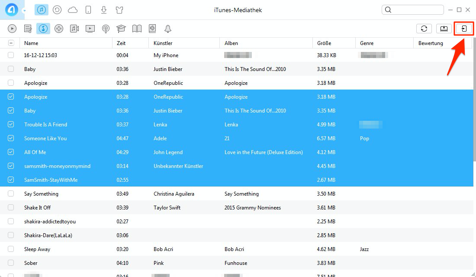Uncheck the All Of Me checkbox
476x277 pixels.
tap(11, 152)
